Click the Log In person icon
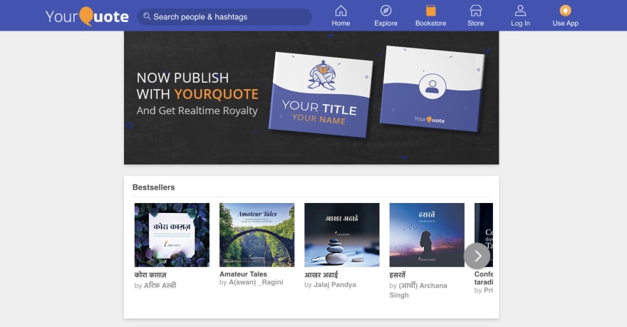The width and height of the screenshot is (627, 327). (520, 11)
